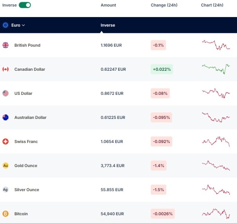Click the Silver Ounce Ag icon
This screenshot has width=237, height=223.
6,190
